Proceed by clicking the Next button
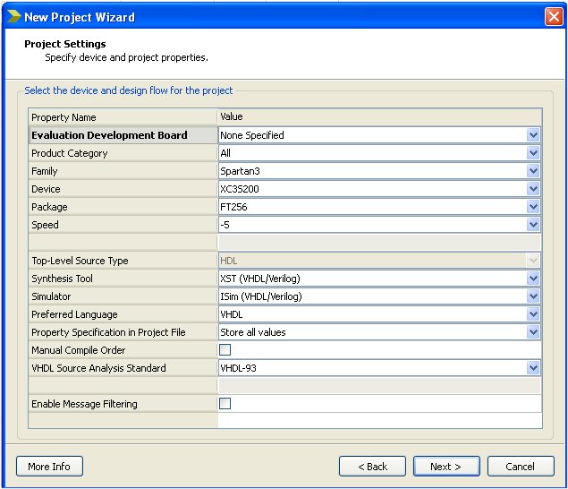The height and width of the screenshot is (489, 568). 446,467
